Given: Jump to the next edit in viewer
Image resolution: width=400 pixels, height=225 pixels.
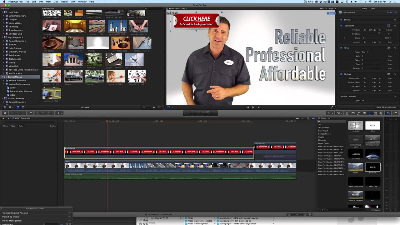Looking at the screenshot, I should click(x=259, y=107).
